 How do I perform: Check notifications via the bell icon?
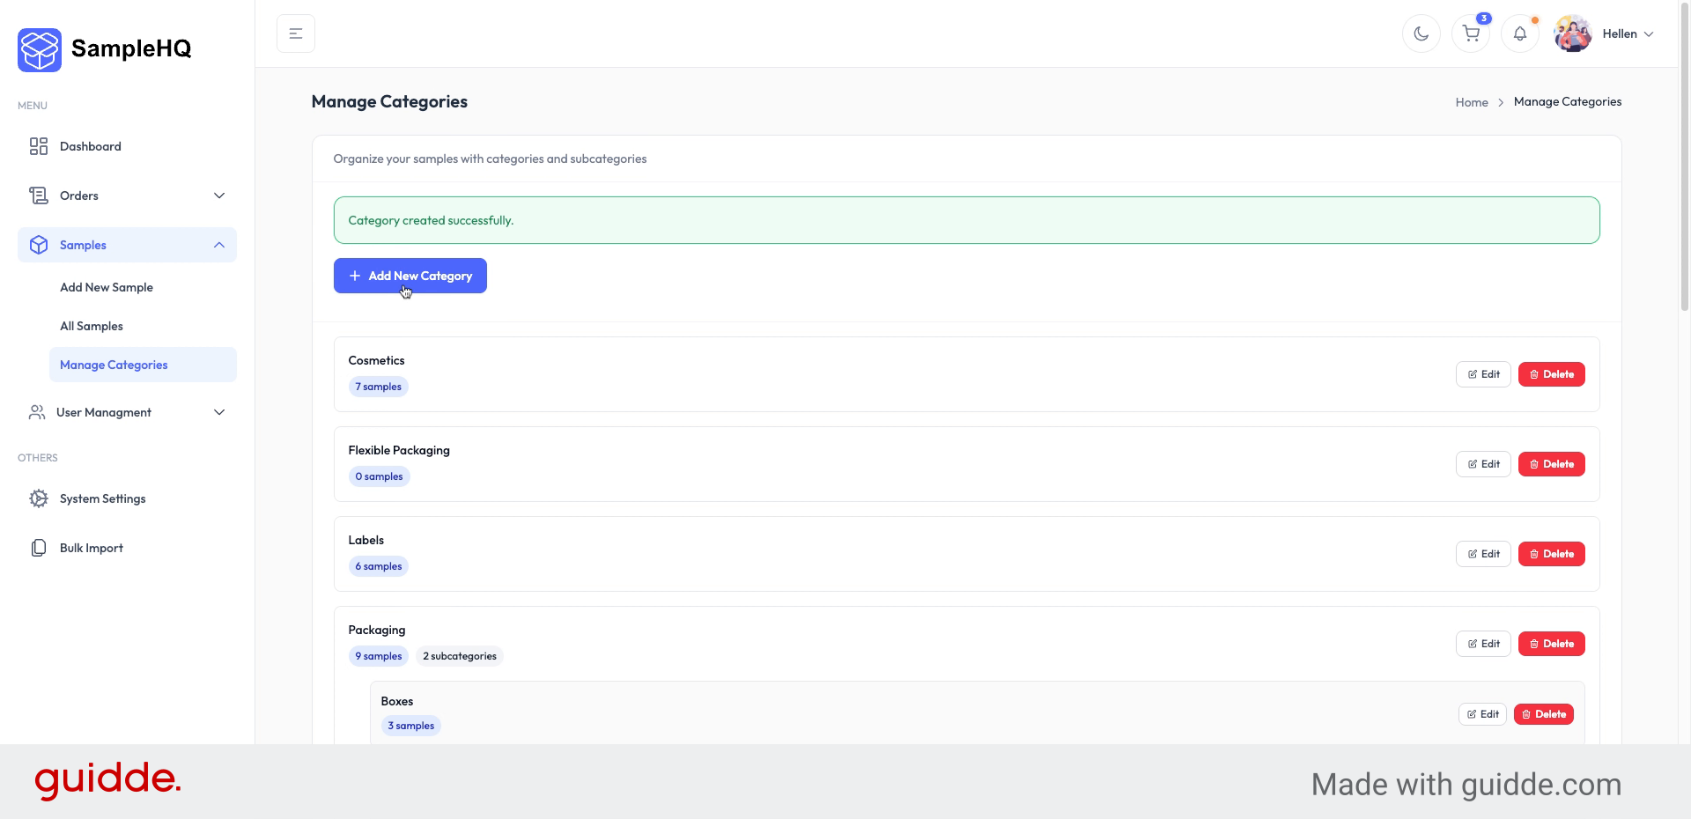(1519, 33)
